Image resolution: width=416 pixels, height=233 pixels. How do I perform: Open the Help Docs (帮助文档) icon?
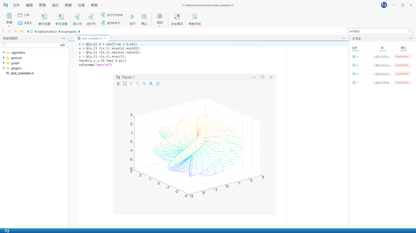click(195, 17)
